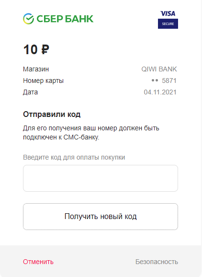Click the blue SECURE badge
The width and height of the screenshot is (202, 277).
(x=168, y=23)
